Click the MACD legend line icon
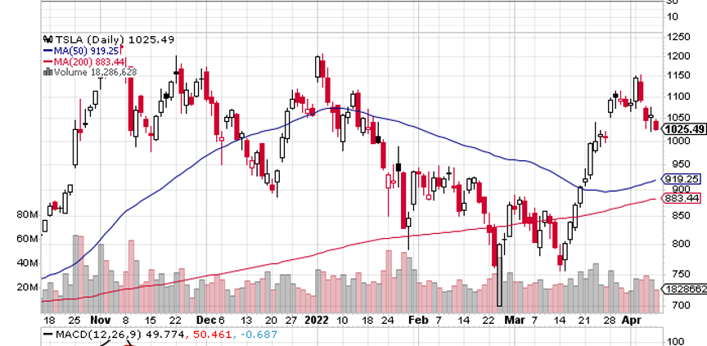This screenshot has height=346, width=707. click(47, 334)
